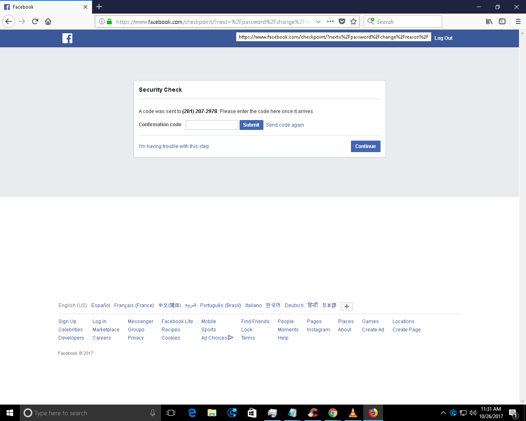526x421 pixels.
Task: Focus the Confirmation code input field
Action: 212,125
